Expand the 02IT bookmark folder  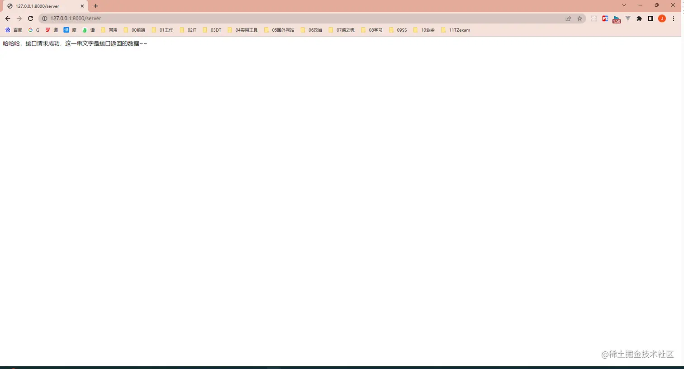pos(188,30)
